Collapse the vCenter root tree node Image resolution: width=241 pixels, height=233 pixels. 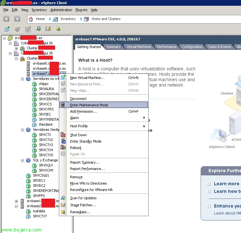pos(4,38)
